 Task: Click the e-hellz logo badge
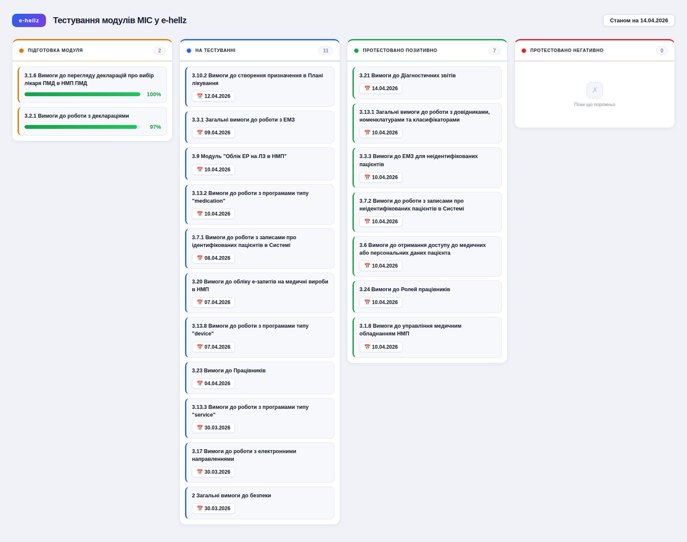[29, 21]
